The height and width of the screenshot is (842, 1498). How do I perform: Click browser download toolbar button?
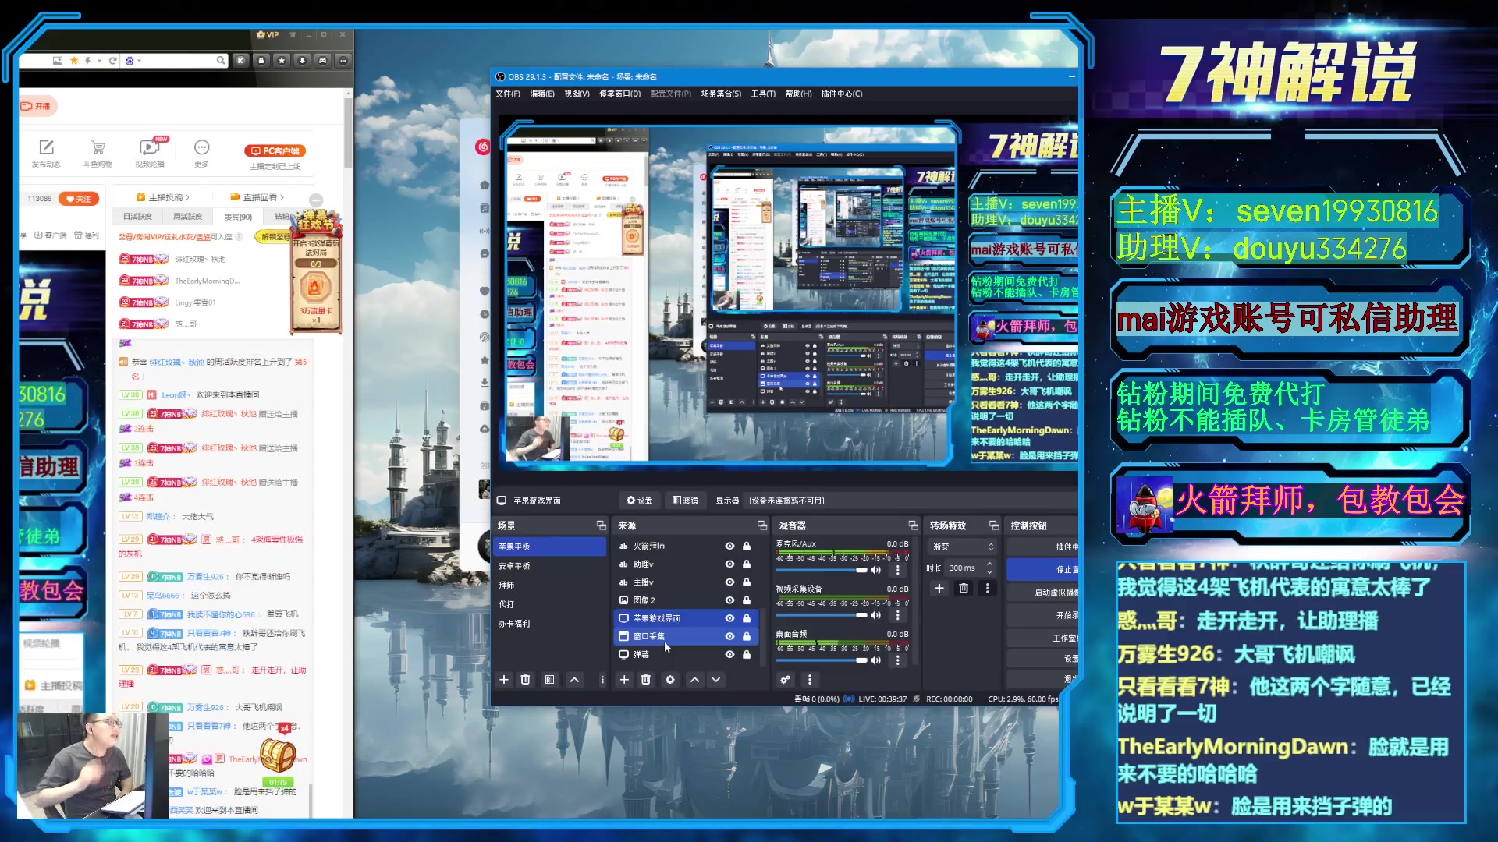(302, 60)
